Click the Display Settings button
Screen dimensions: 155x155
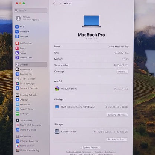pos(117,115)
